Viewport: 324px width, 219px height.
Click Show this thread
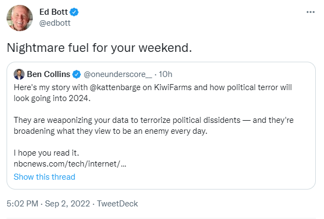pos(44,177)
